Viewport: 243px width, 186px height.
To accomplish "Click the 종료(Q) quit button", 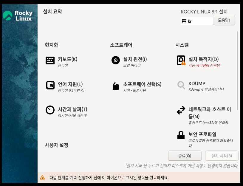I will [185, 156].
